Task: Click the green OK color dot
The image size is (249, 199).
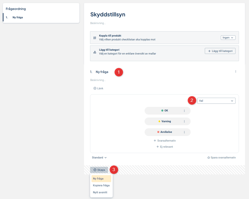Action: click(x=162, y=111)
